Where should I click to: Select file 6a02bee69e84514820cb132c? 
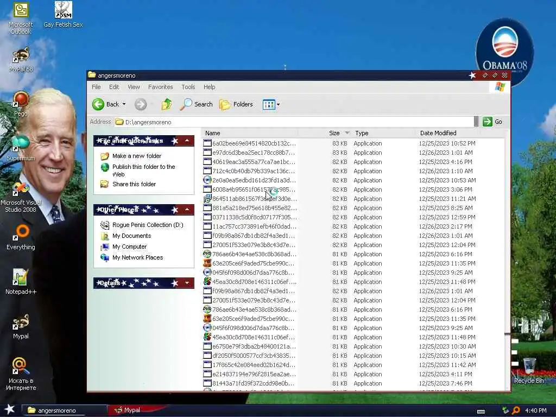[x=250, y=143]
